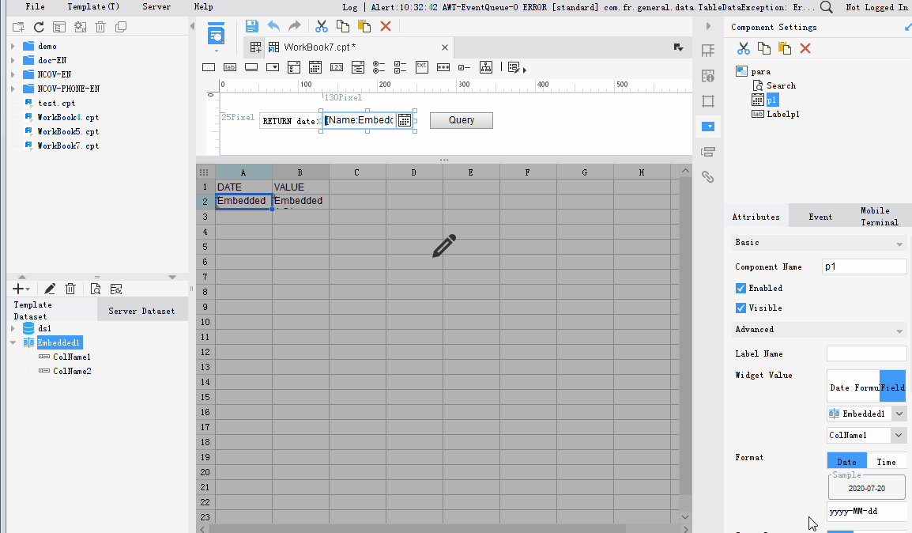Viewport: 912px width, 533px height.
Task: Toggle the Enabled checkbox
Action: point(741,288)
